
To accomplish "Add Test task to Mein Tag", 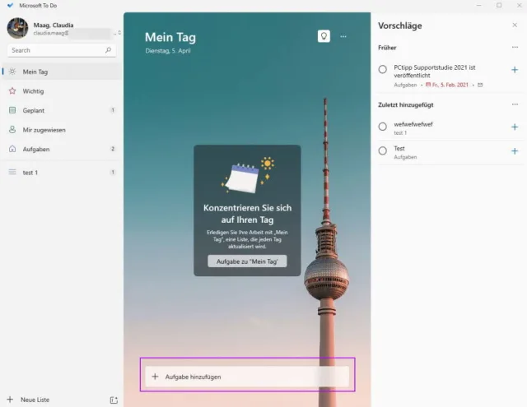I will 515,151.
